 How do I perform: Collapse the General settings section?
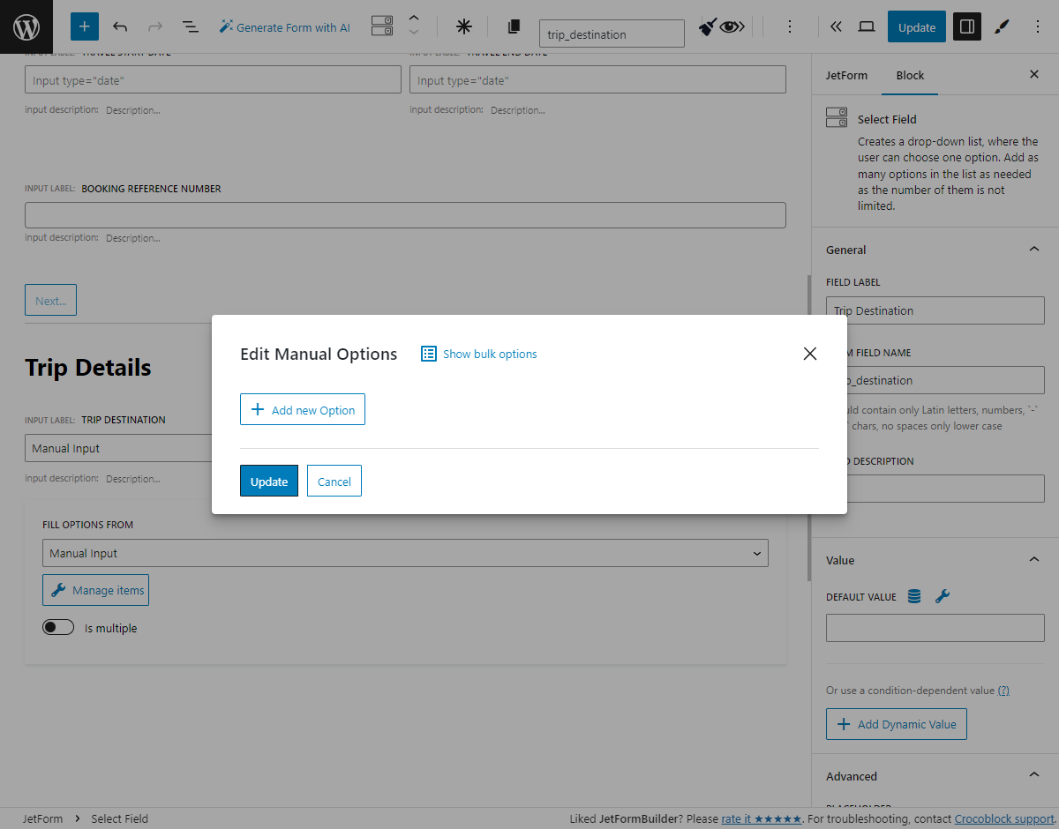tap(1033, 249)
